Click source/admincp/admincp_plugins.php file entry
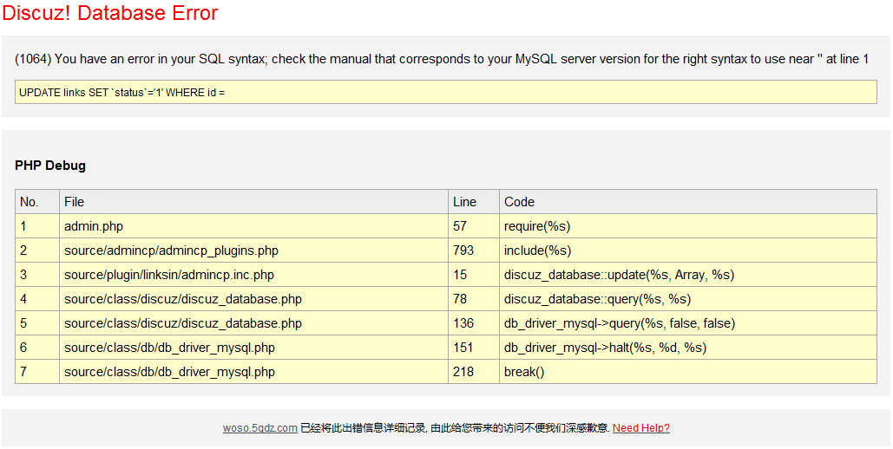The height and width of the screenshot is (449, 893). click(x=171, y=251)
